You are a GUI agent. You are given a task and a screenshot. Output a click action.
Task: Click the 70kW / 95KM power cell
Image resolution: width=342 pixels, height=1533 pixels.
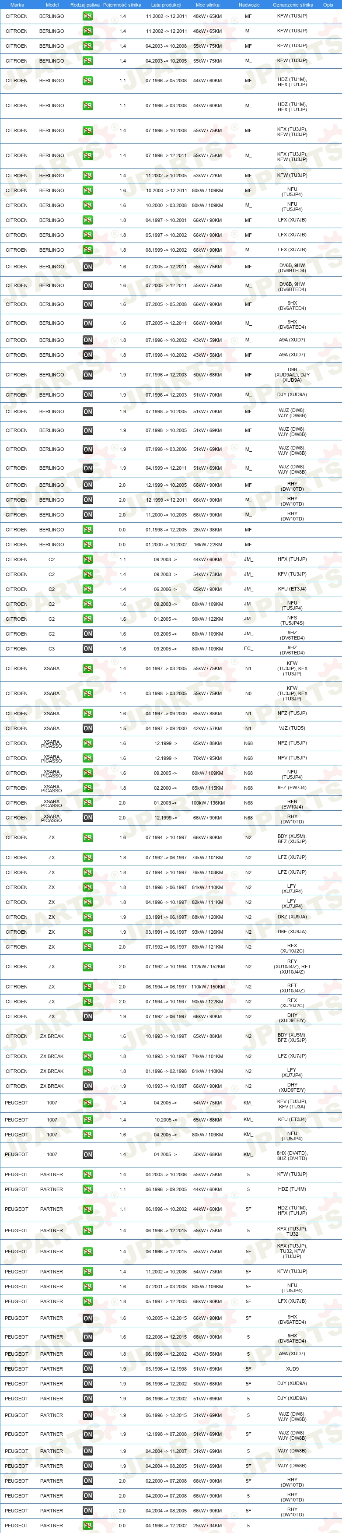tap(208, 758)
